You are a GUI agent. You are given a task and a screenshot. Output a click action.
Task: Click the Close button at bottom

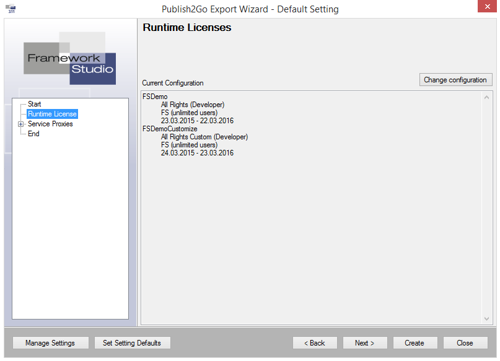[465, 343]
